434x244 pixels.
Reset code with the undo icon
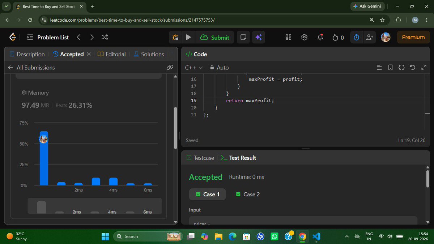[413, 68]
